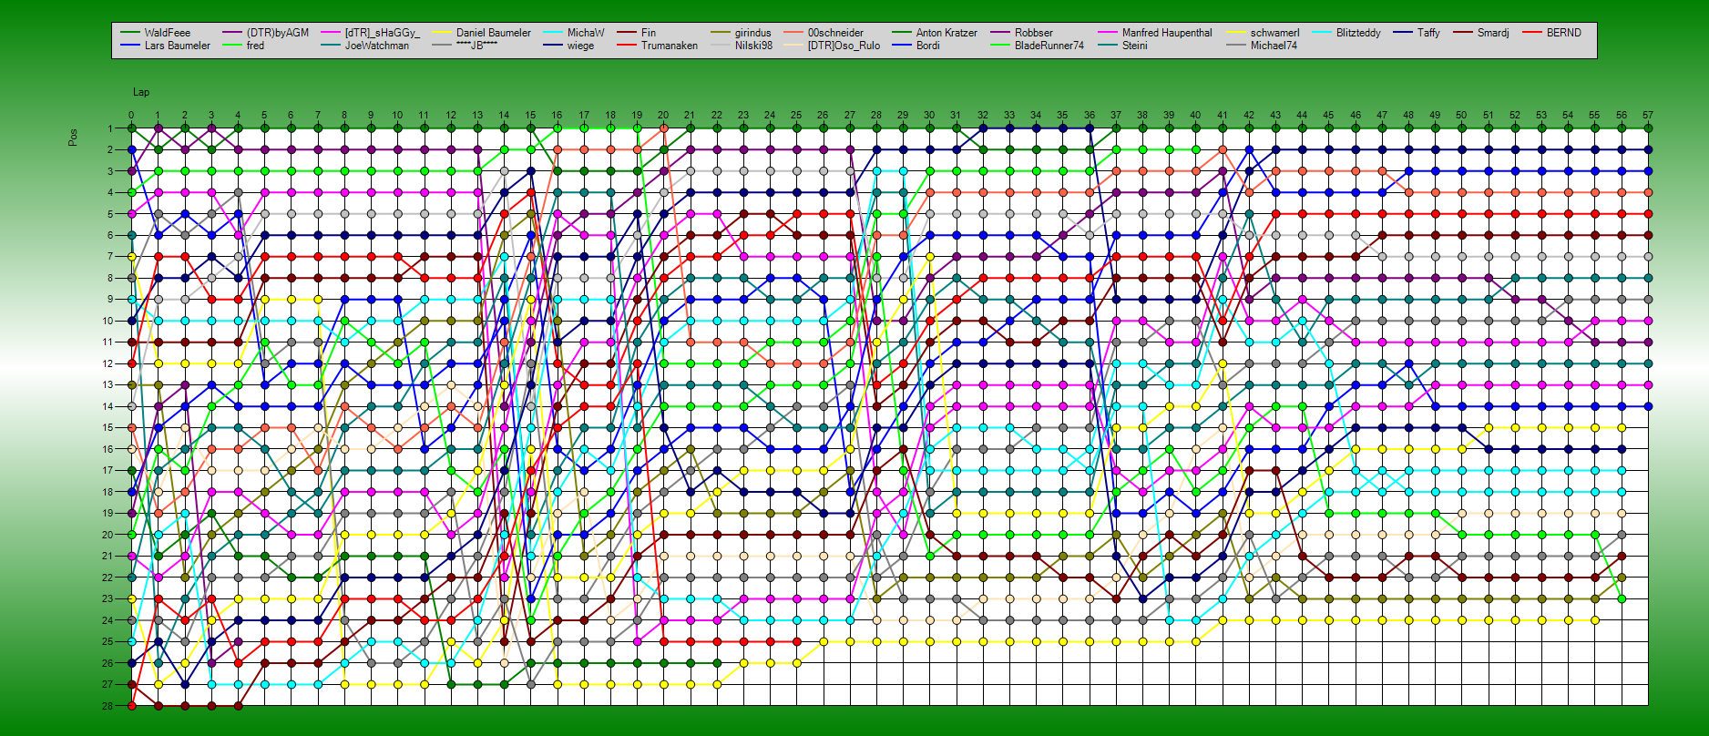Click the yellow position 25 marker at lap 26

[824, 641]
